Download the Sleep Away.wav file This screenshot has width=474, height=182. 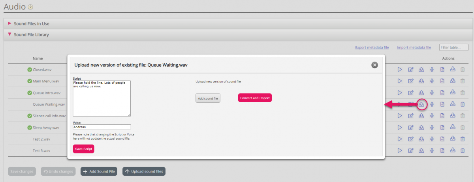click(453, 127)
